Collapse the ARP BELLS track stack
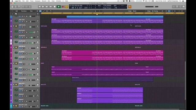 pyautogui.click(x=13, y=47)
